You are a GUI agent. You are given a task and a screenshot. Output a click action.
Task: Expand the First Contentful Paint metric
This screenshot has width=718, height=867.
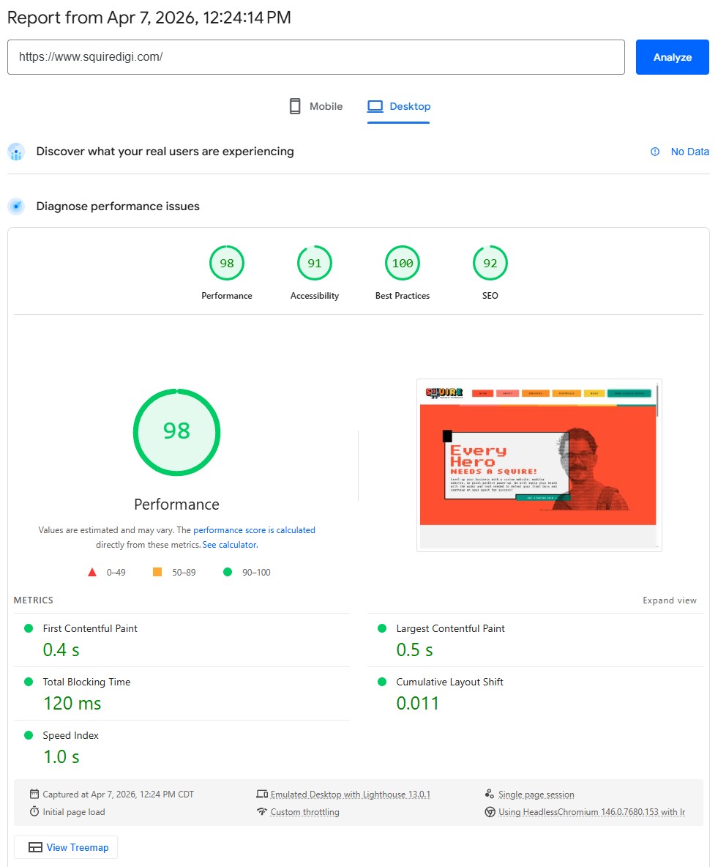coord(90,628)
